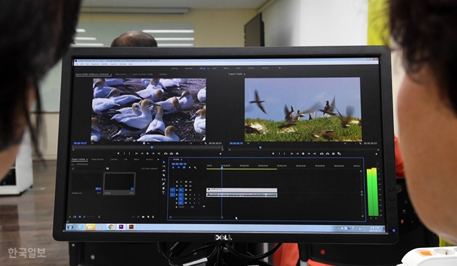Select the Slip tool
Screen dimensions: 457x266
163,180
